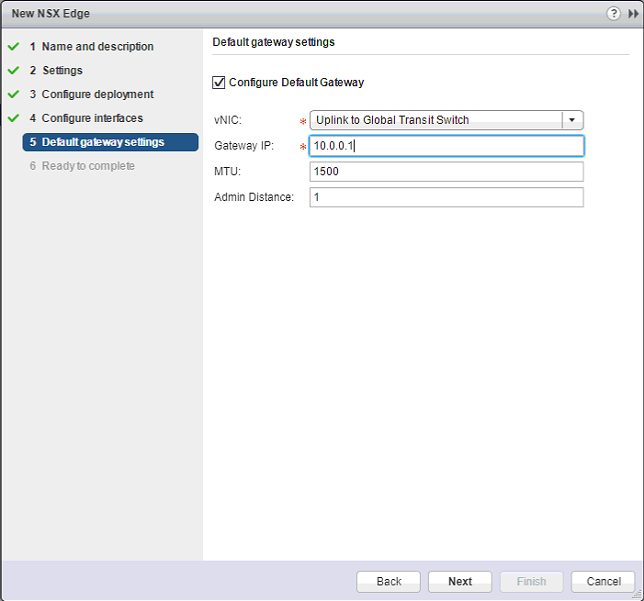The image size is (644, 601).
Task: Click green checkmark beside Configure interfaces
Action: [x=13, y=118]
